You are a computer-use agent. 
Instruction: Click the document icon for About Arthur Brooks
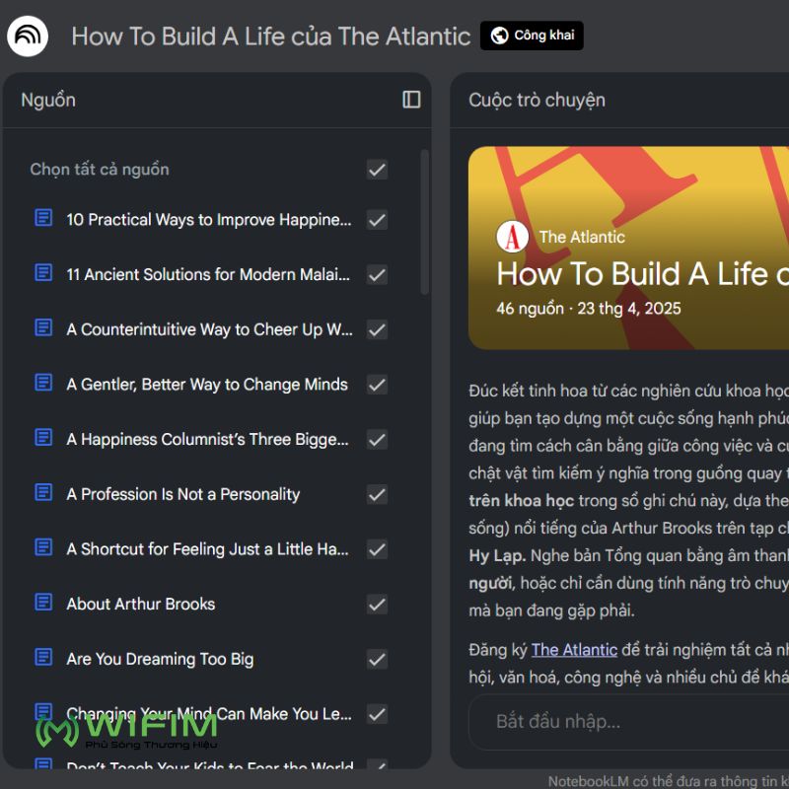tap(43, 604)
